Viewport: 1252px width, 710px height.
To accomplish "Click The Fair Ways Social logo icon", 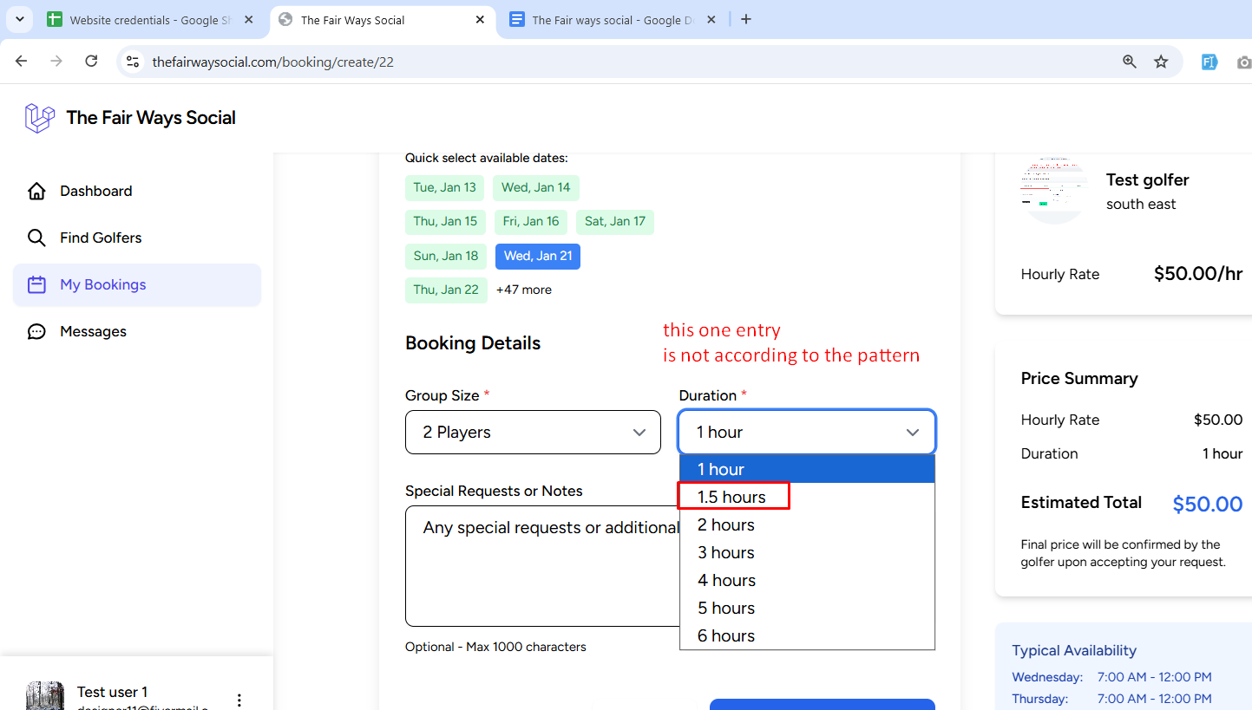I will point(40,118).
